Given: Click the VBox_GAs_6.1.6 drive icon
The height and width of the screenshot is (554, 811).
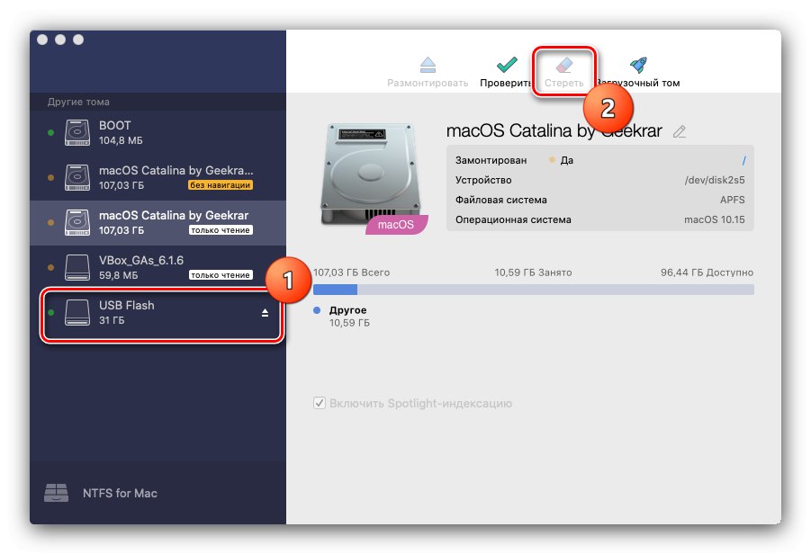Looking at the screenshot, I should 76,267.
